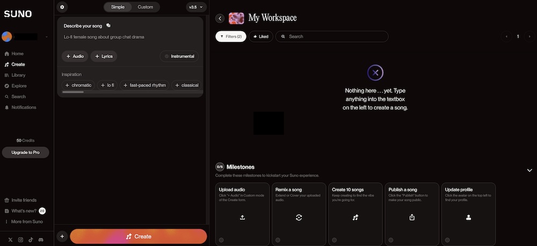
Task: Toggle the Liked filter
Action: click(260, 37)
